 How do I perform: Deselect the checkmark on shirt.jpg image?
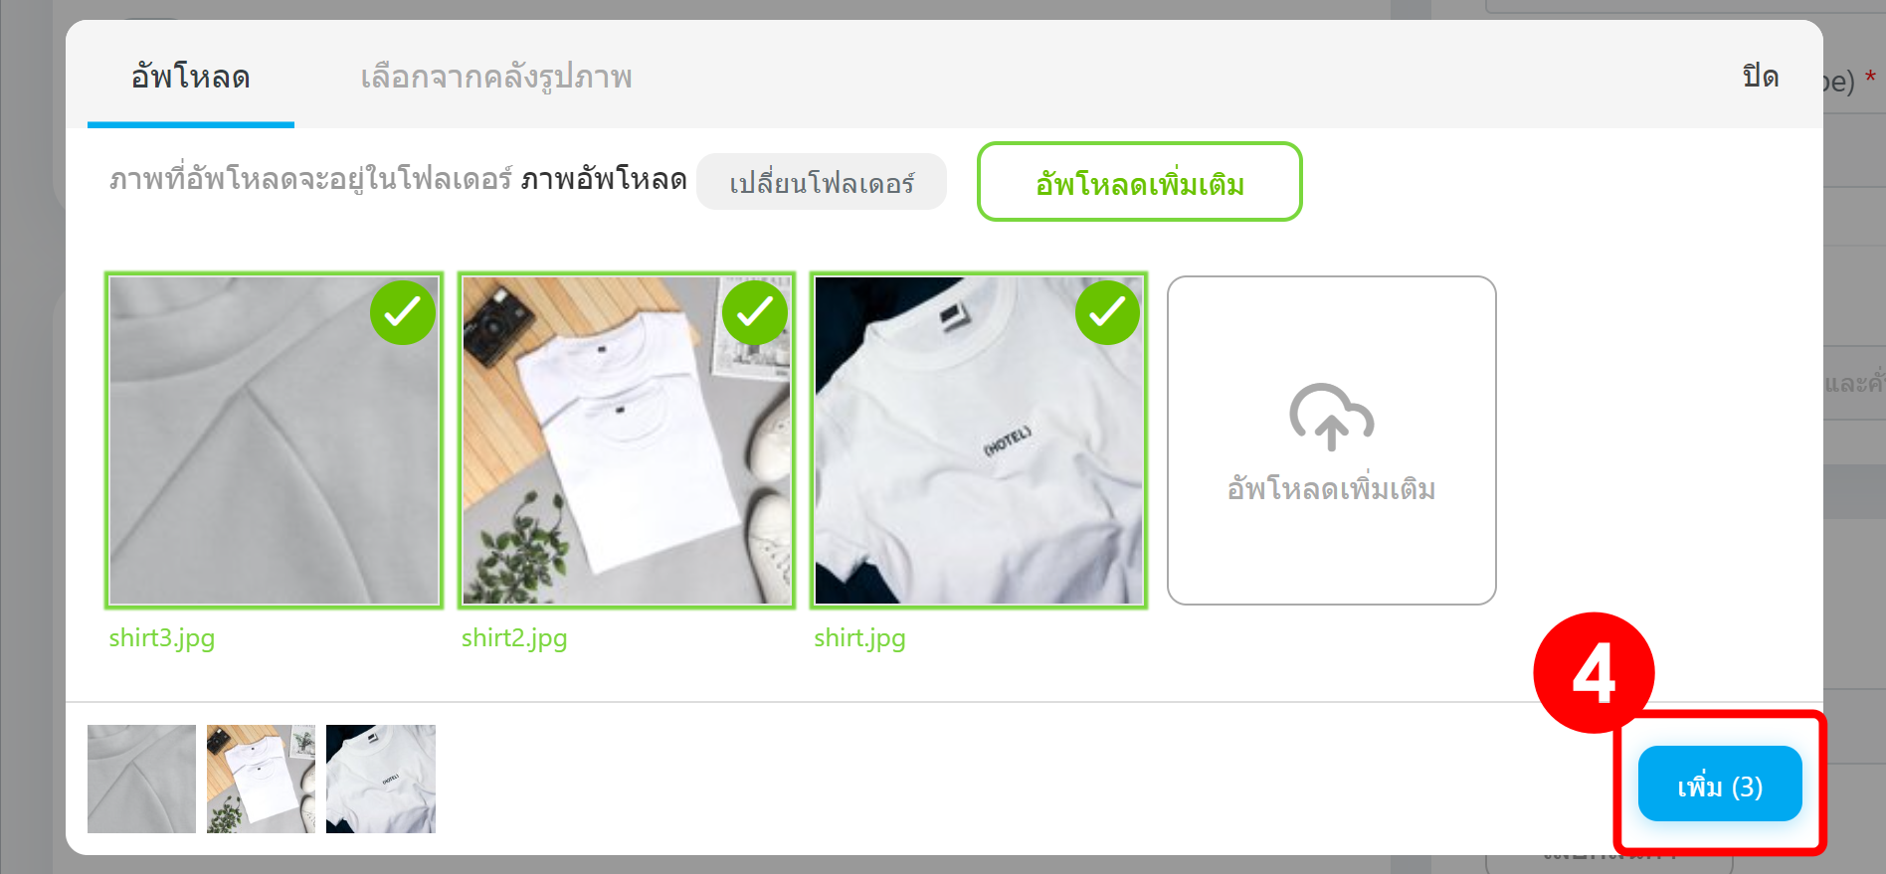coord(1107,312)
